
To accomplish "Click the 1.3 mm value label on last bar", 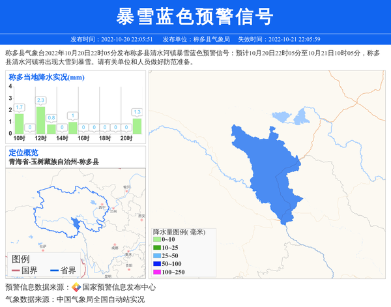I will click(x=137, y=112).
